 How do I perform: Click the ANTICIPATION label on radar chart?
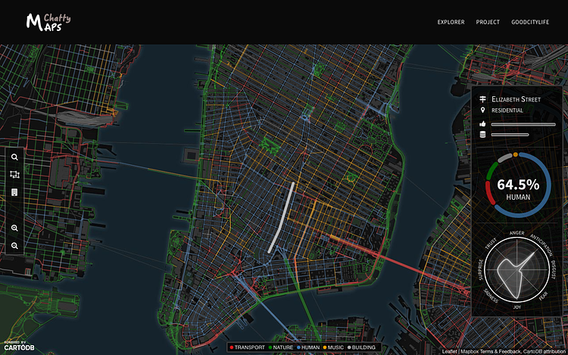click(541, 245)
